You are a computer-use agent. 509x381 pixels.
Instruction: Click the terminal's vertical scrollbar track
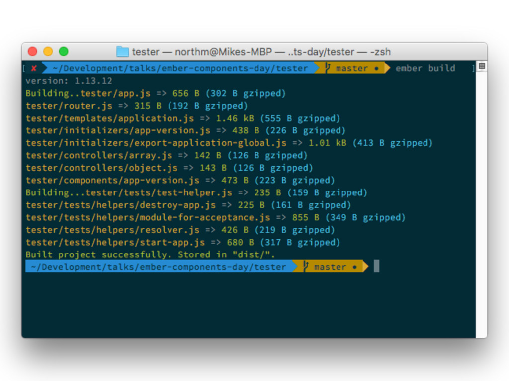click(x=481, y=204)
